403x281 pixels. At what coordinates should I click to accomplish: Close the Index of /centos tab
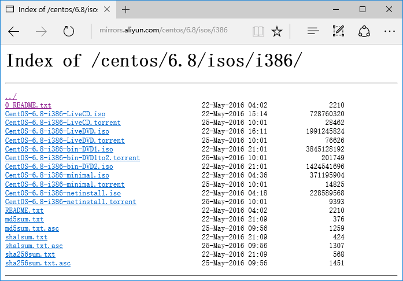[107, 9]
